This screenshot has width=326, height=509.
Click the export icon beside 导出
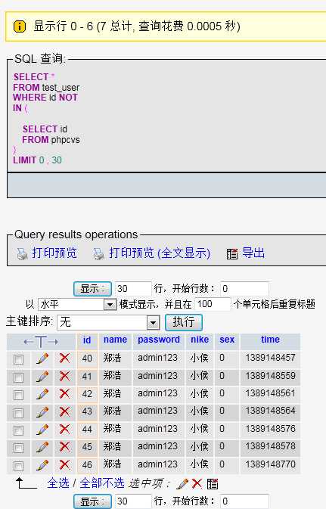(232, 254)
